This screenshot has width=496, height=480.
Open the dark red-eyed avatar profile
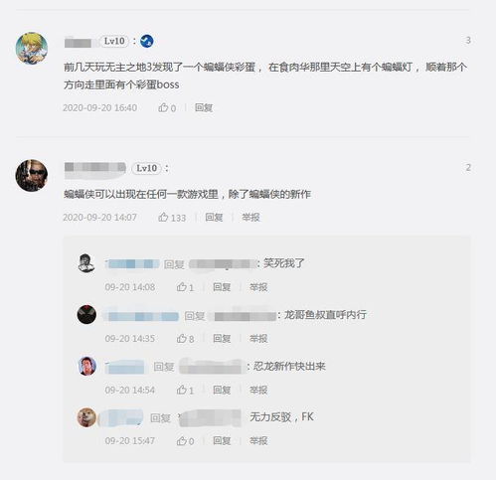click(x=86, y=315)
